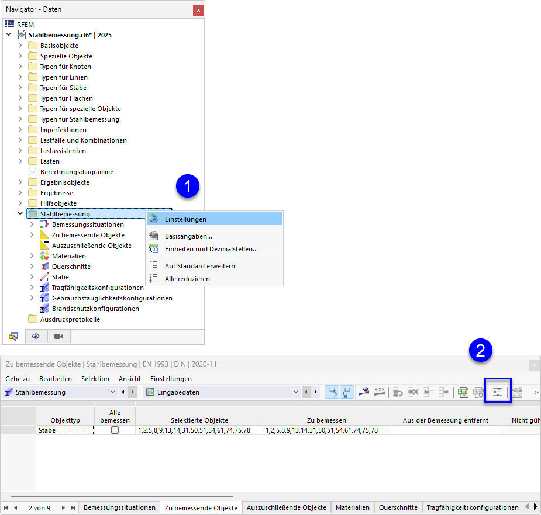541x515 pixels.
Task: Enable the Alle bemessen checkbox for Stäbe
Action: click(x=115, y=430)
